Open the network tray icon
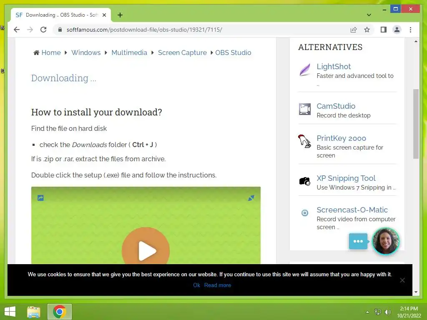427x320 pixels. click(x=377, y=312)
